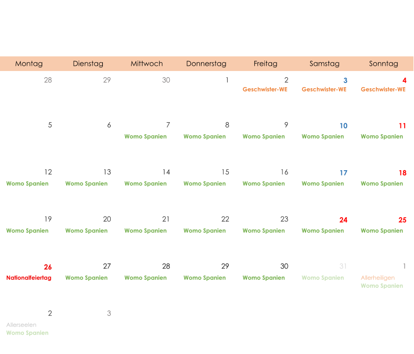Select Womo Spanien on Wednesday 28

point(146,278)
